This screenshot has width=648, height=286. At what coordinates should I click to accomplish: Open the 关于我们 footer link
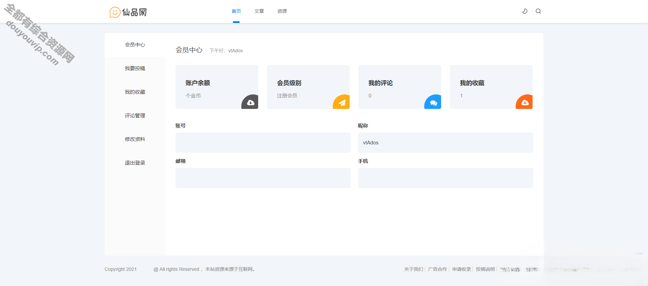pyautogui.click(x=413, y=269)
